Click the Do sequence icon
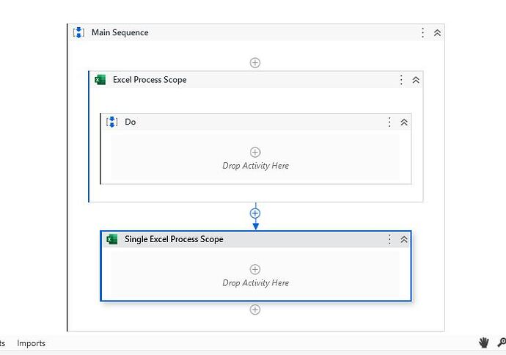Image resolution: width=506 pixels, height=355 pixels. point(112,122)
